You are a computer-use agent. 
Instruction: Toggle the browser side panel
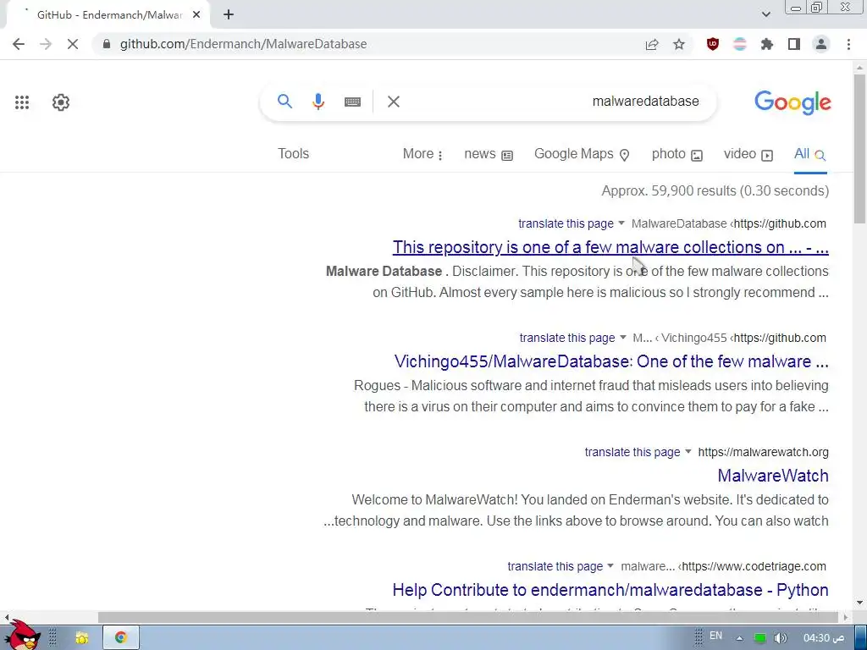pyautogui.click(x=794, y=44)
